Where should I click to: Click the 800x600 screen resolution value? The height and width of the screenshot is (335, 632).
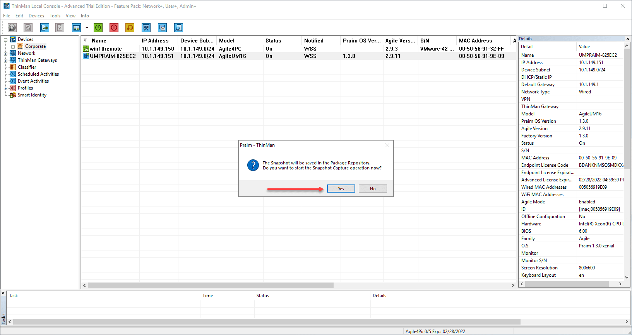[587, 268]
